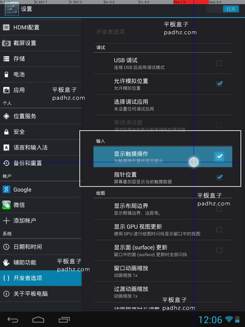Open 备份和重置 settings
245x327 pixels.
coord(41,163)
